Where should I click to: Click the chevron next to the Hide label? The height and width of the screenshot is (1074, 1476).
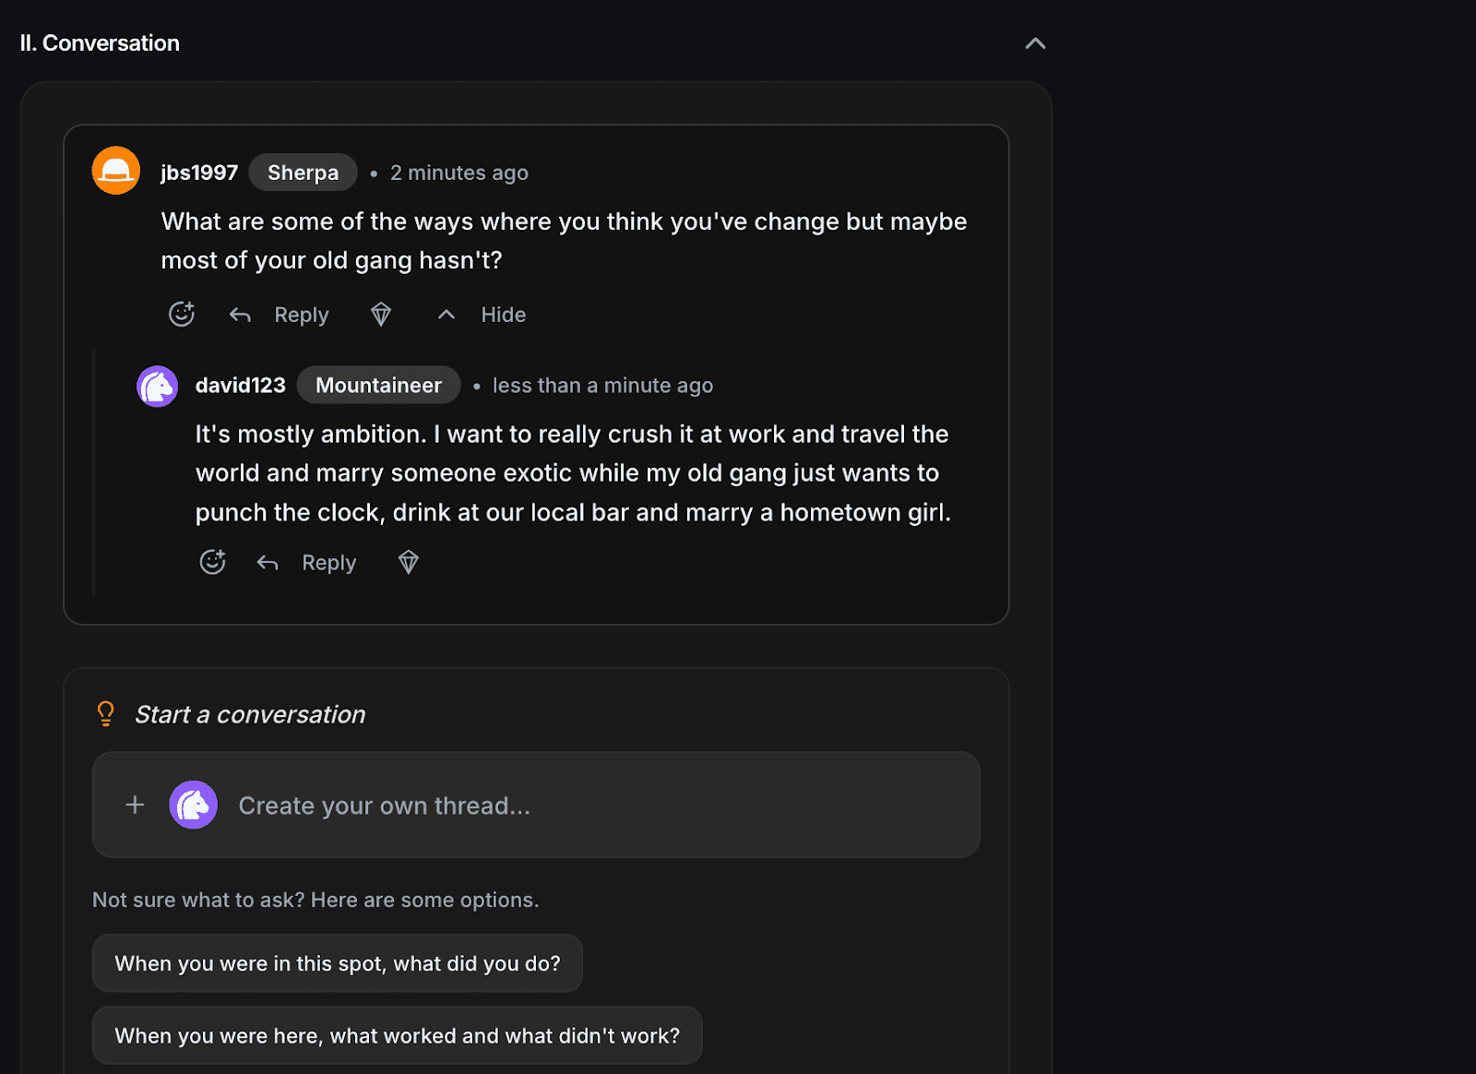446,314
